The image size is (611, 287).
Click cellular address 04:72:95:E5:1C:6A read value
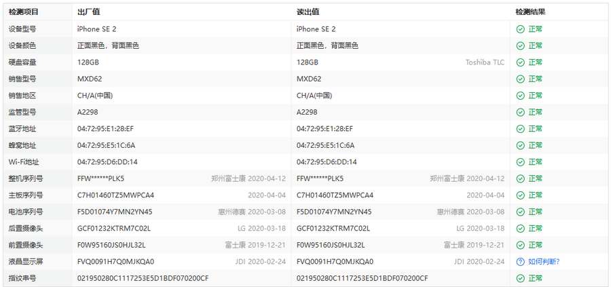tap(325, 145)
